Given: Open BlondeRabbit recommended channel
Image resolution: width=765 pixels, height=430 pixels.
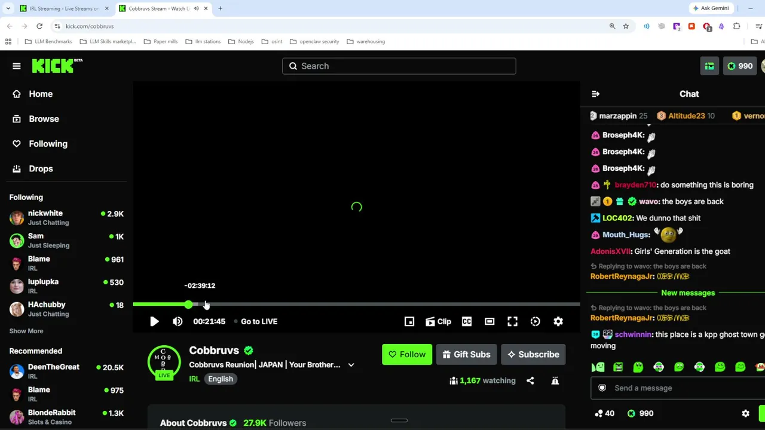Looking at the screenshot, I should coord(66,417).
